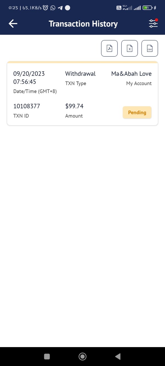Tap the Withdrawal transaction type

[80, 74]
